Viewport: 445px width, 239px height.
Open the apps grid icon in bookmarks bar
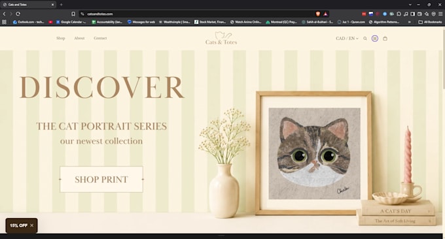[4, 22]
